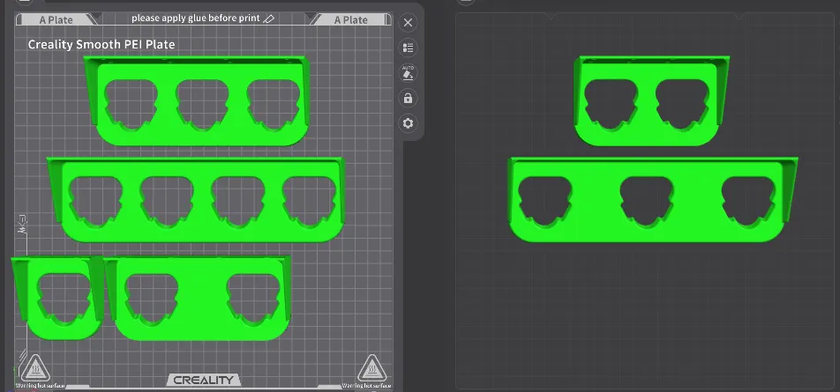Select the two-hole holder on the first plate
The width and height of the screenshot is (840, 392).
click(x=199, y=299)
